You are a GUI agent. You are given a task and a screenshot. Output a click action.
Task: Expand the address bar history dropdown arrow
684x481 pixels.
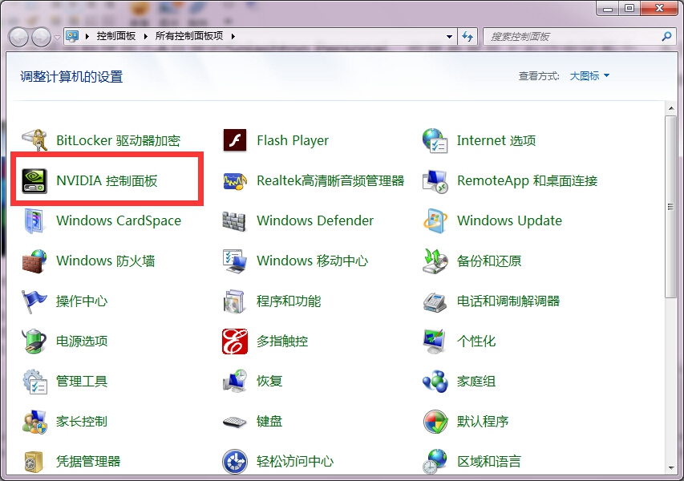coord(449,37)
